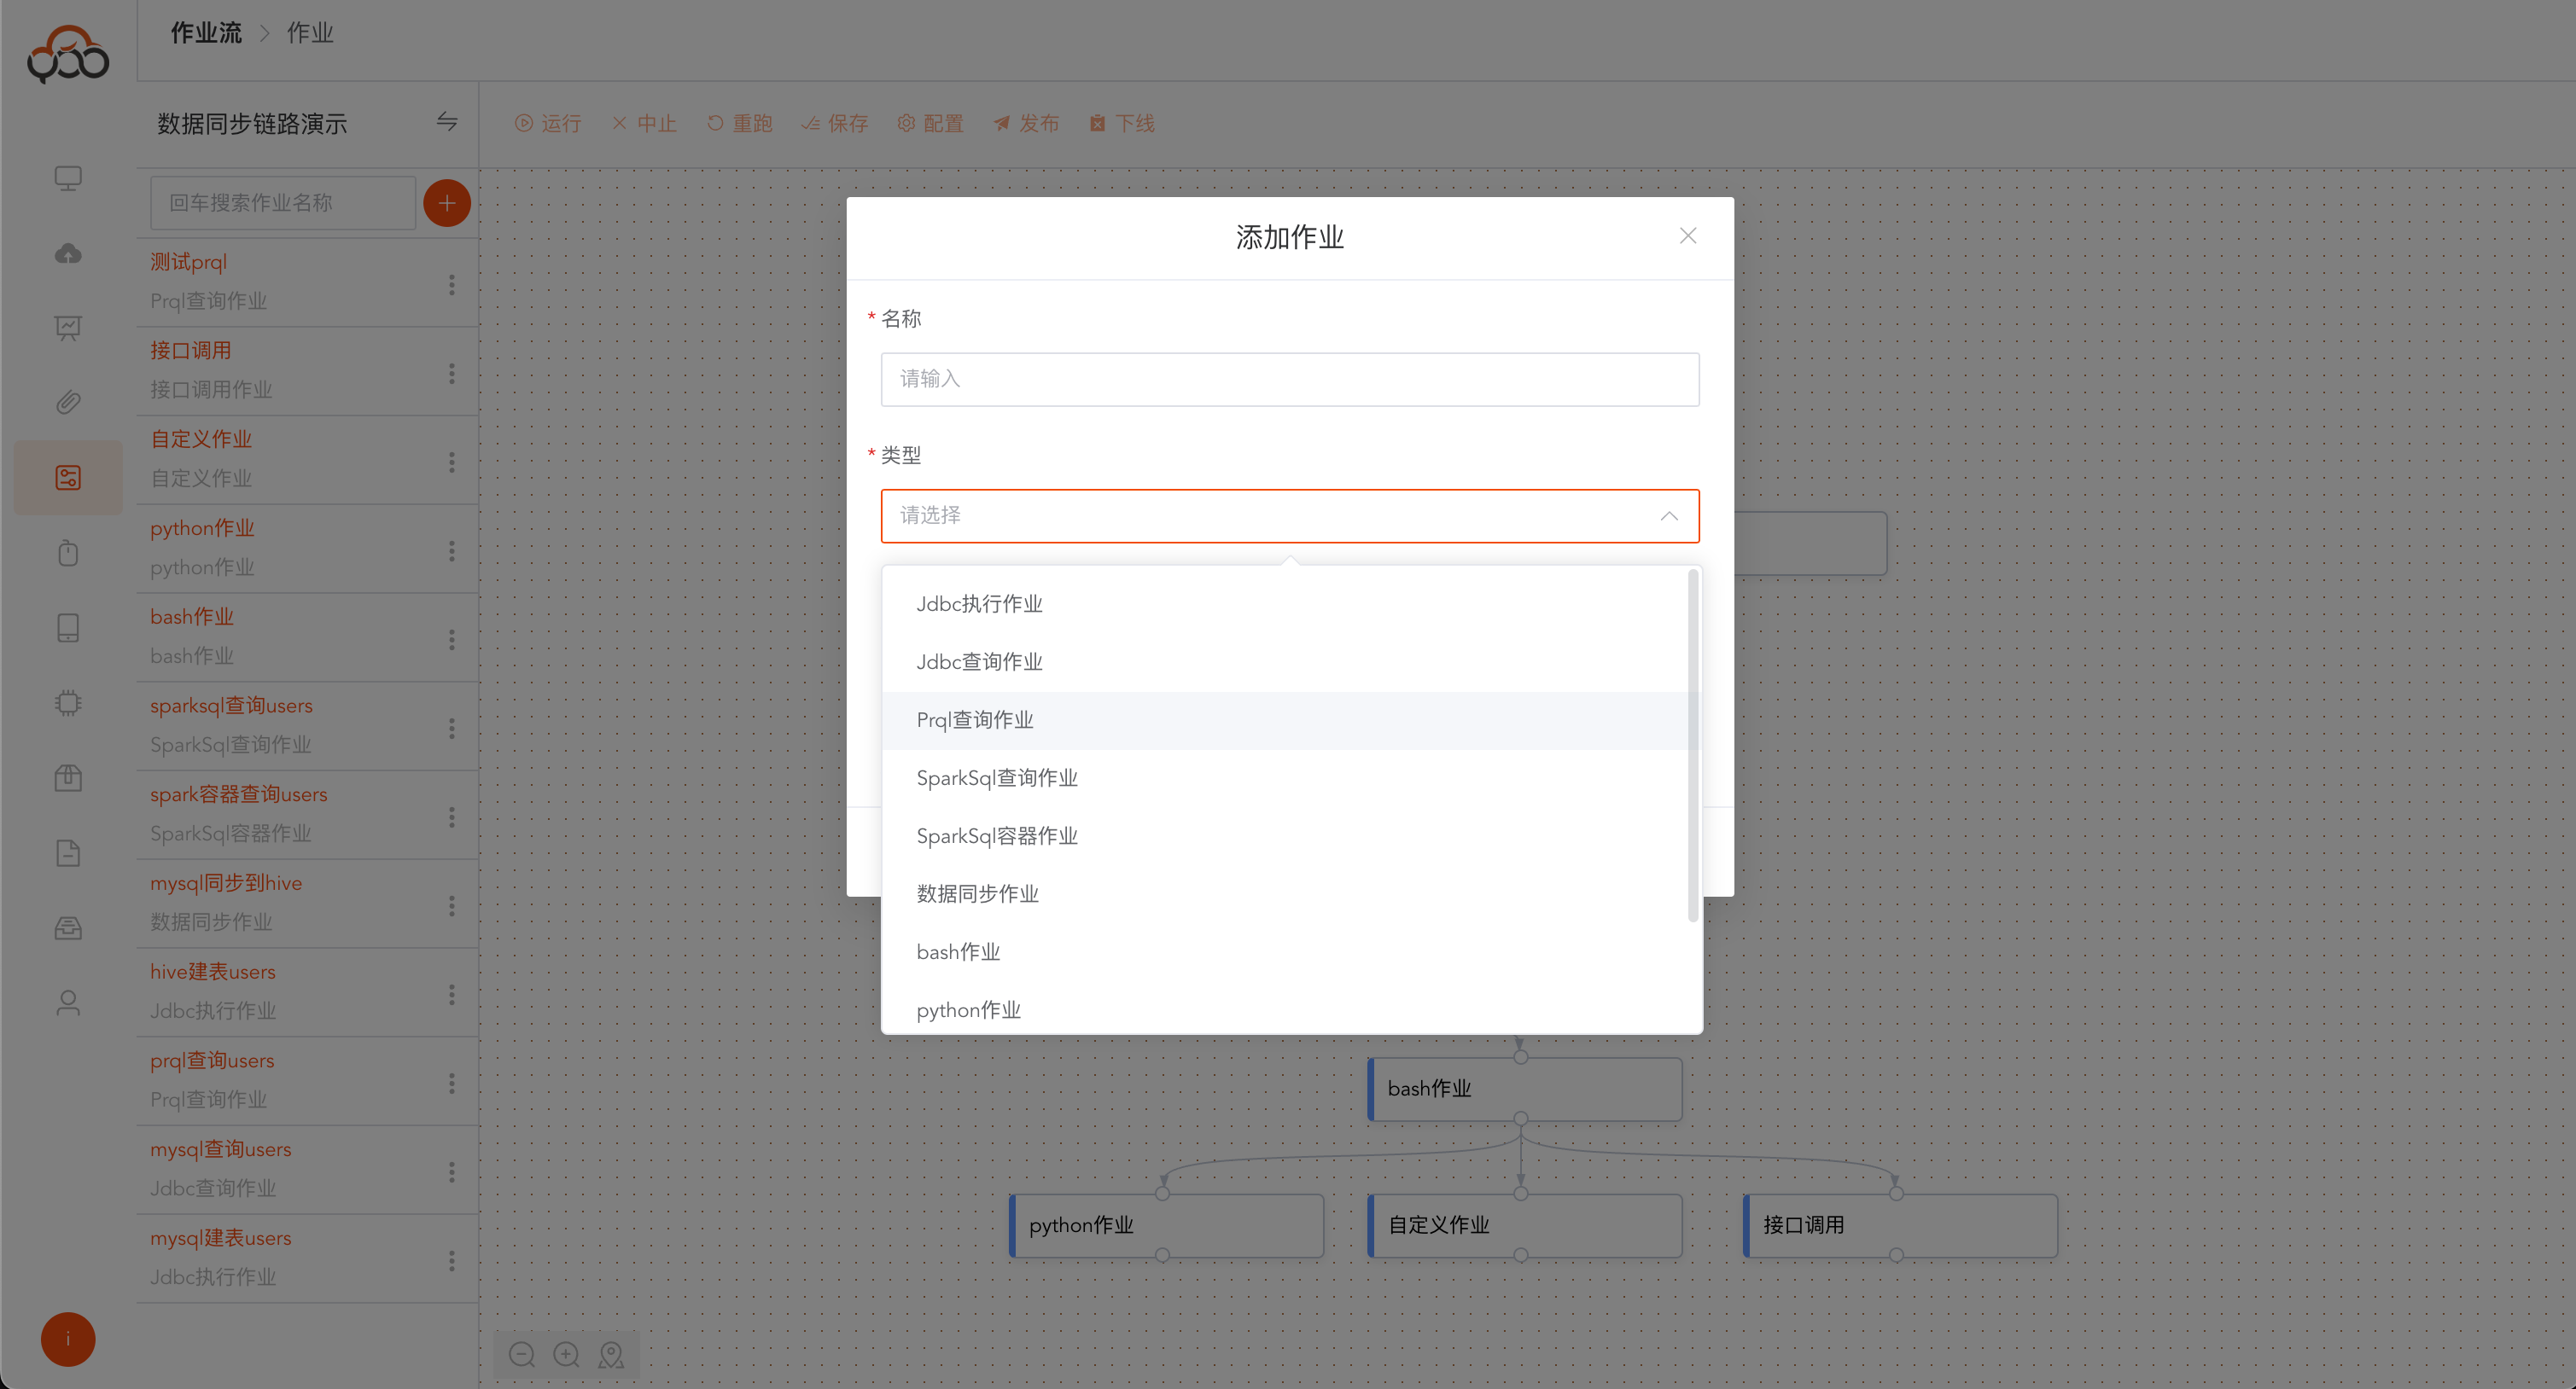Click the user profile sidebar icon
Viewport: 2576px width, 1389px height.
(x=68, y=1003)
